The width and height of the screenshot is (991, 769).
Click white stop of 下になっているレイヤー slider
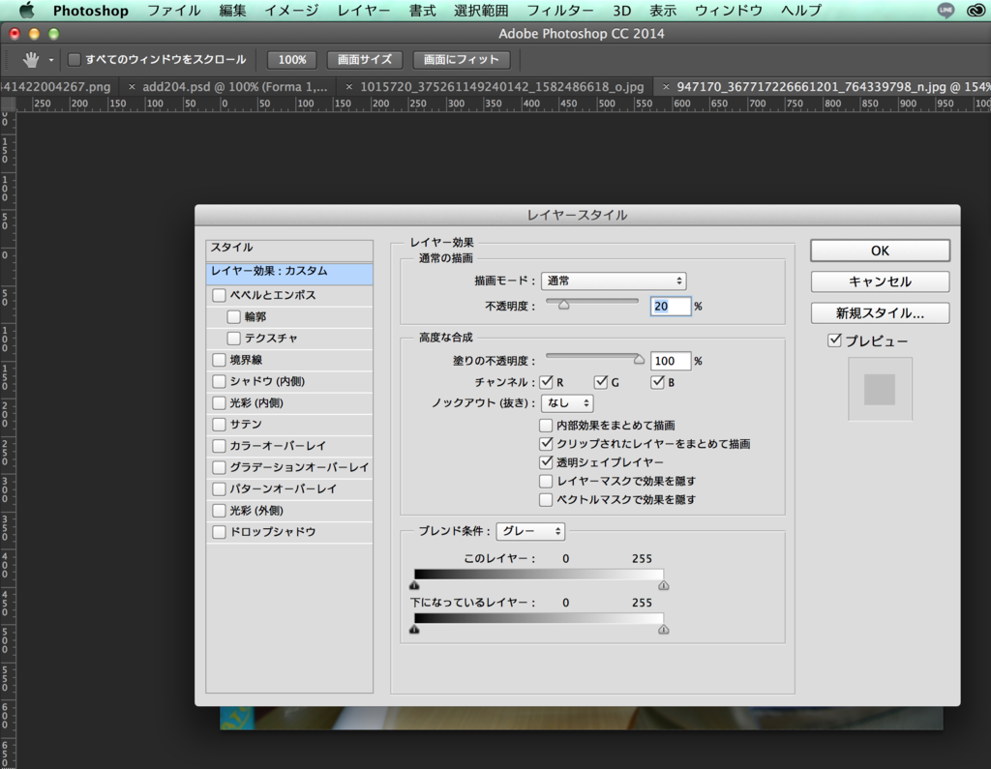point(663,630)
